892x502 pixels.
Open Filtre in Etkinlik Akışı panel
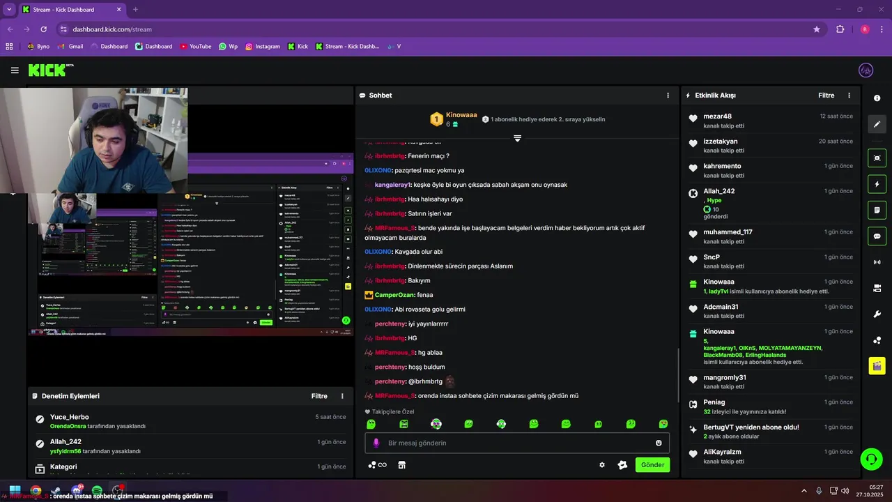[x=826, y=96]
